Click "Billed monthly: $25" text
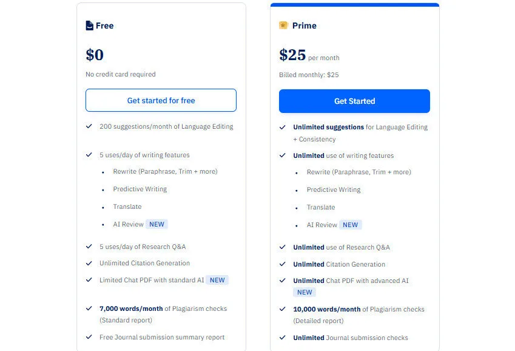 pos(309,75)
